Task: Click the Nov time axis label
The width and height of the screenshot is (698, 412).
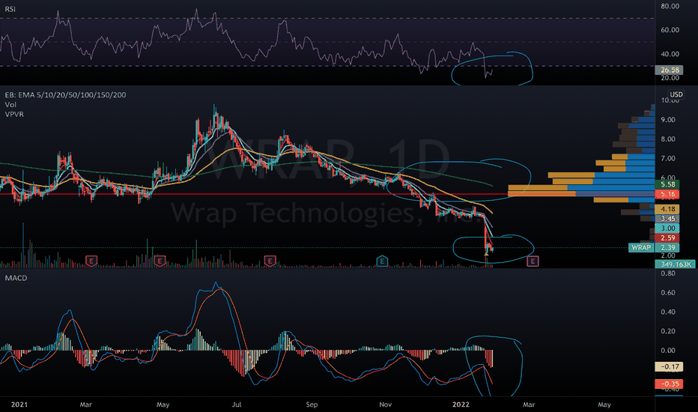Action: pos(385,405)
